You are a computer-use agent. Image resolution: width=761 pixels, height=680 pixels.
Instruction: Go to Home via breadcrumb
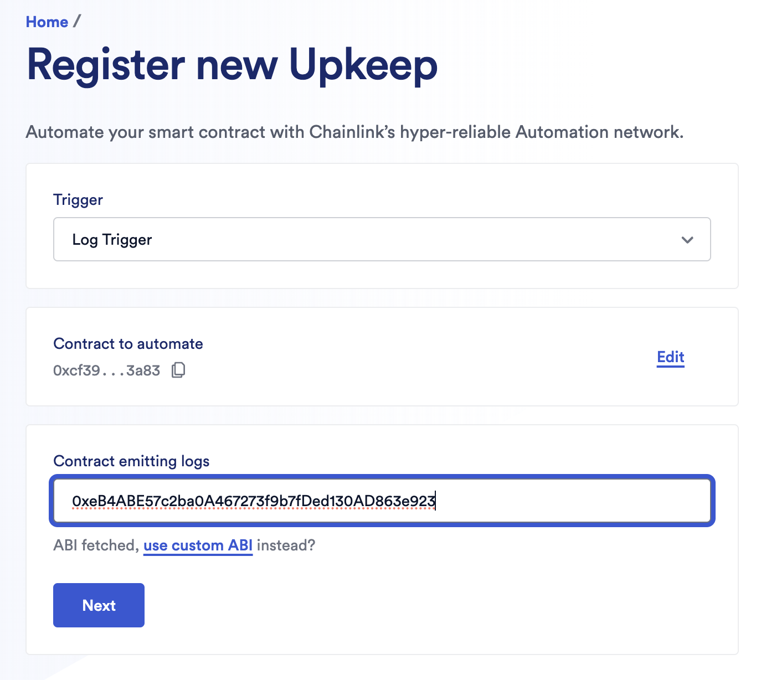47,22
